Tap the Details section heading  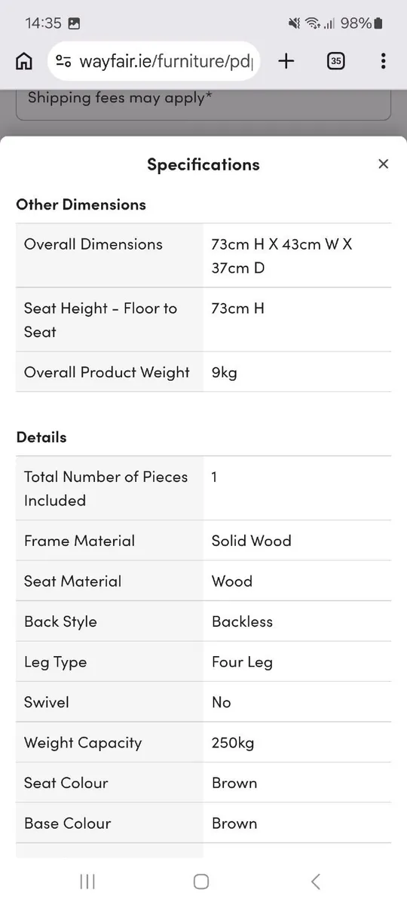41,437
